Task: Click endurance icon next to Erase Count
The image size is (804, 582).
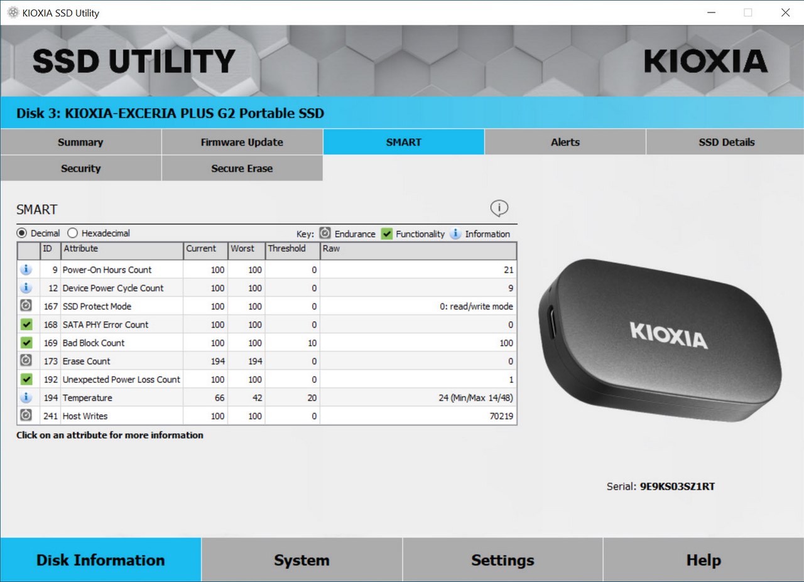Action: (x=26, y=361)
